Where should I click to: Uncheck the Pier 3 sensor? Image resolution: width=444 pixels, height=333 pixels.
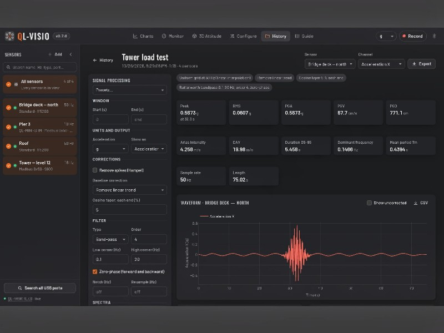point(8,127)
